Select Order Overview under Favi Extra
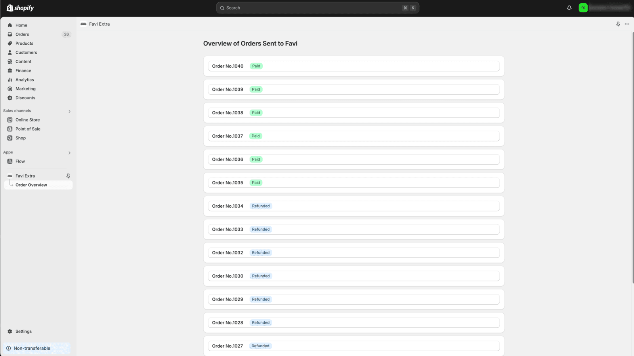The height and width of the screenshot is (356, 634). (31, 185)
